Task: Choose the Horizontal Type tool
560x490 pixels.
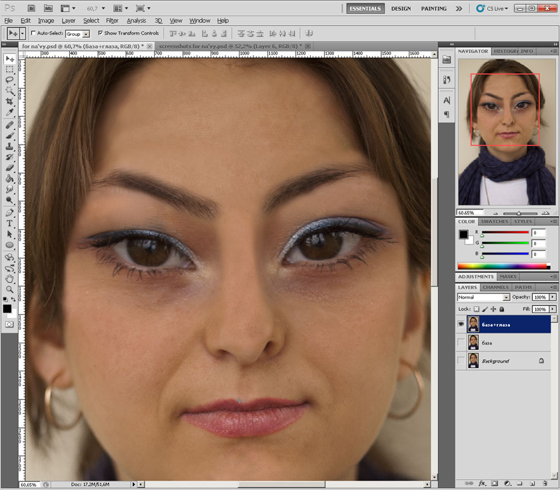Action: [10, 223]
